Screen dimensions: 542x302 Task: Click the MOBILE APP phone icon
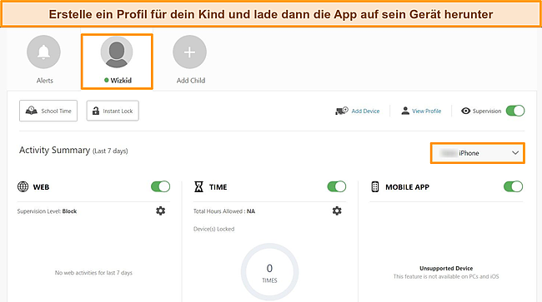375,187
